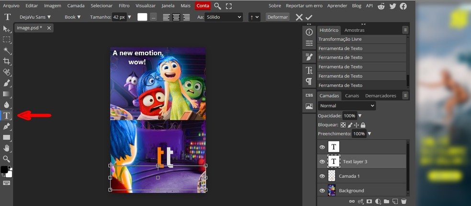Open the Arquivo menu
The image size is (471, 206).
11,6
